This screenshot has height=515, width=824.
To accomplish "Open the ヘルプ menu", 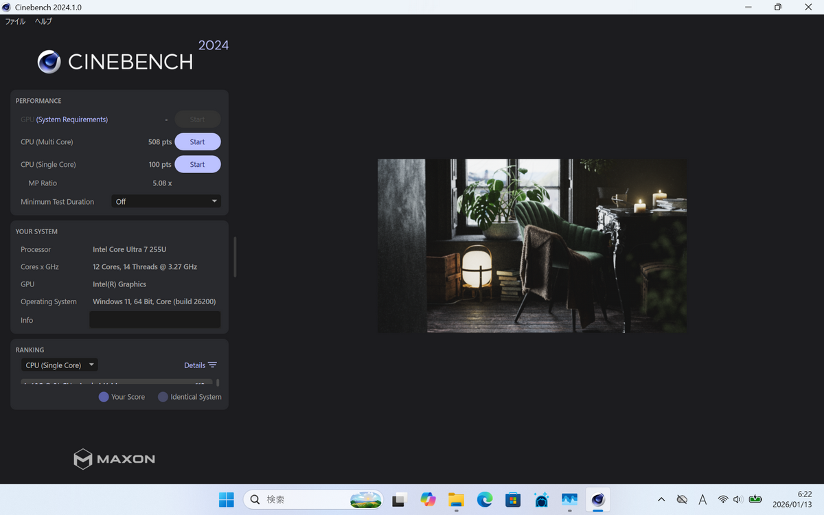I will (x=43, y=21).
